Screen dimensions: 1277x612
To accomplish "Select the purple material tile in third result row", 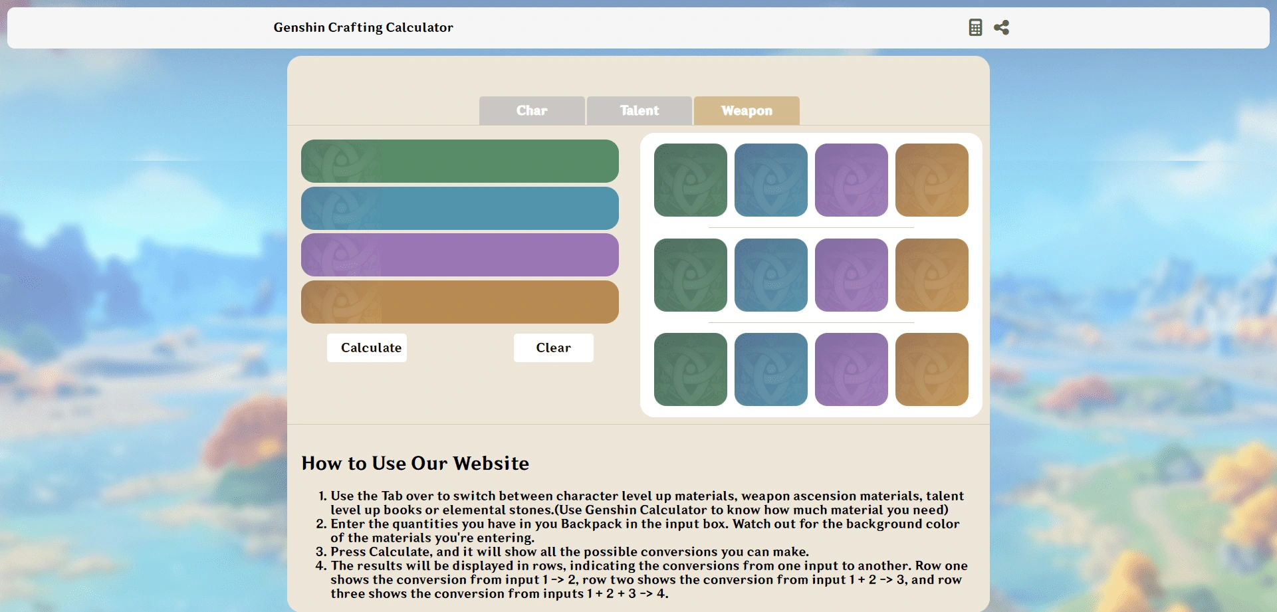I will click(x=852, y=369).
